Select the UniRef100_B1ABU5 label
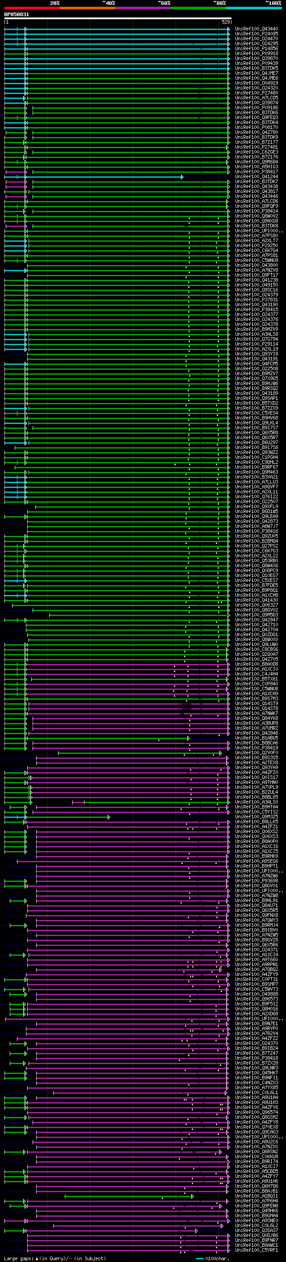 click(257, 737)
